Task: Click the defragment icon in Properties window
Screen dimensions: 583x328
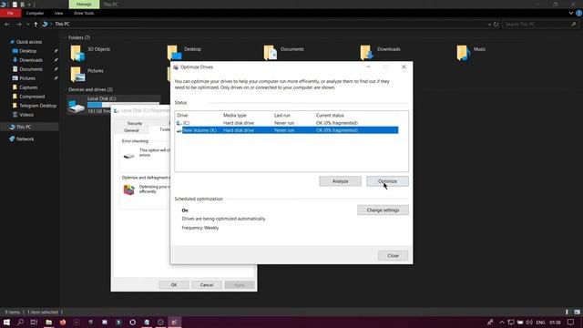Action: (129, 190)
